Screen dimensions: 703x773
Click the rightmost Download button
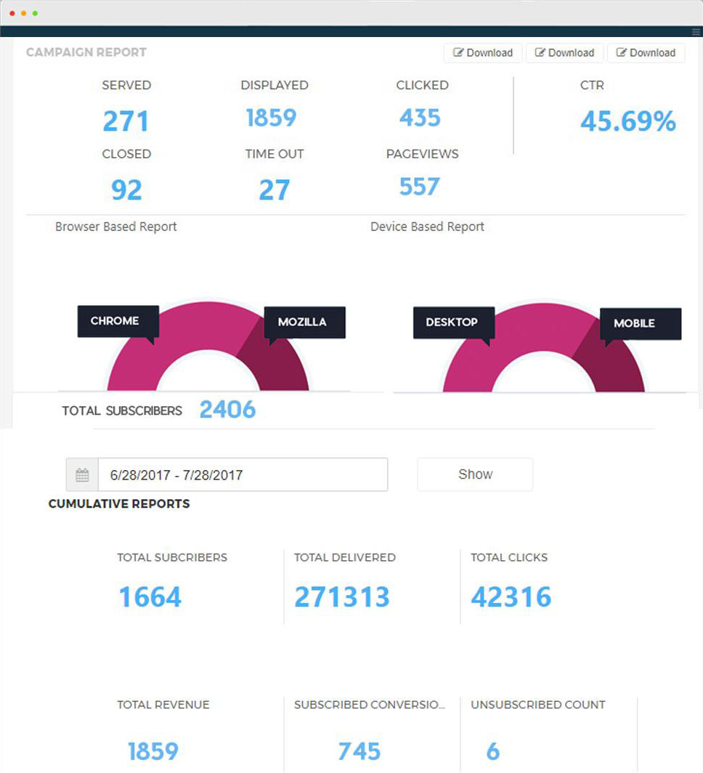coord(646,53)
